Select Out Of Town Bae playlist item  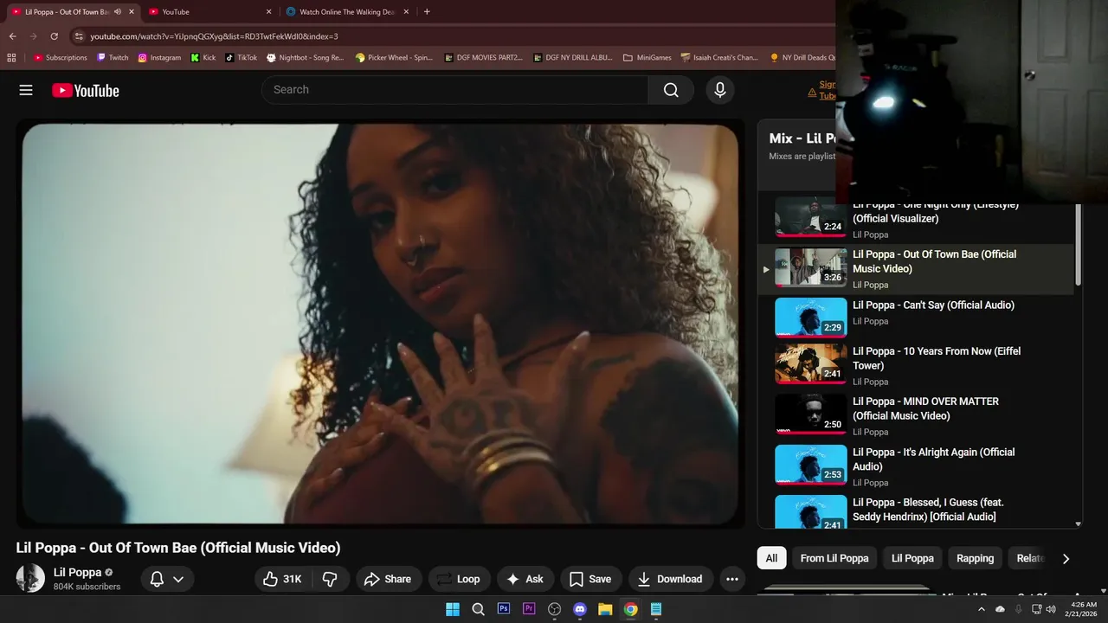coord(916,269)
